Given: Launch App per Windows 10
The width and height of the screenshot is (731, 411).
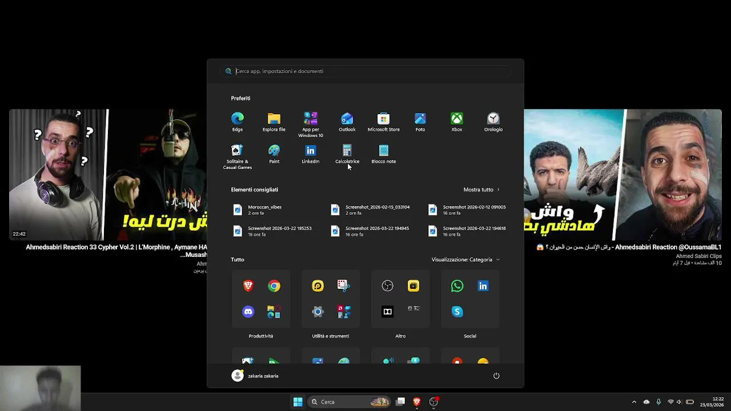Looking at the screenshot, I should click(311, 125).
